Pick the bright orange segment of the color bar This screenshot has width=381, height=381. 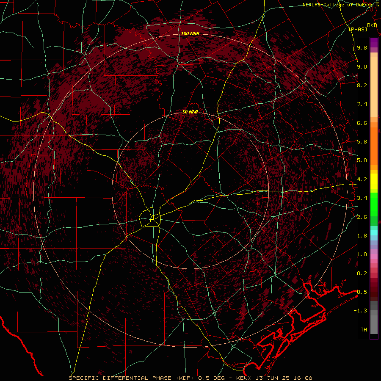point(374,146)
